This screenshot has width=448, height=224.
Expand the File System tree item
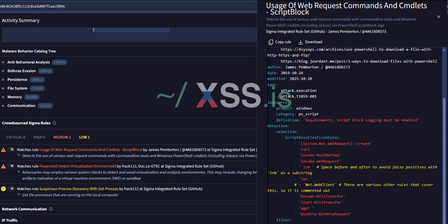pos(3,88)
